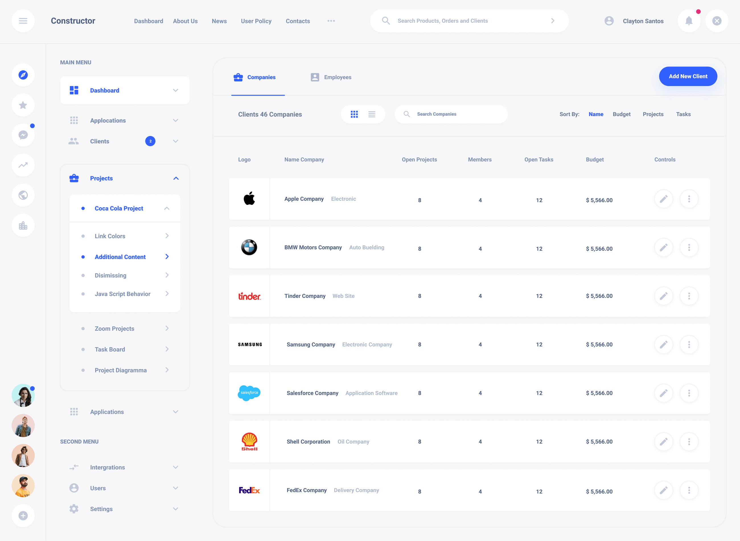The width and height of the screenshot is (740, 541).
Task: Open the hamburger menu next to Constructor
Action: [23, 20]
